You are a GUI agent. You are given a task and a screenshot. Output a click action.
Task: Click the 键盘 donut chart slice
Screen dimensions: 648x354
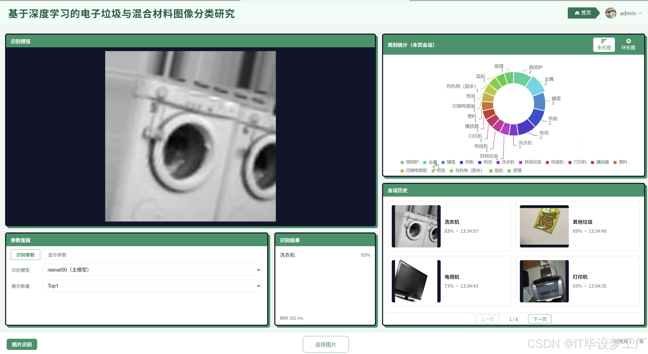[539, 102]
